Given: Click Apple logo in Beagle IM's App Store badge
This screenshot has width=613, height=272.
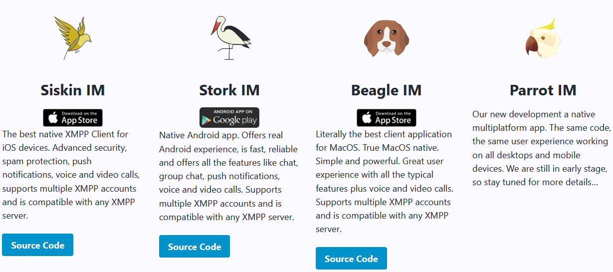Looking at the screenshot, I should (x=367, y=118).
